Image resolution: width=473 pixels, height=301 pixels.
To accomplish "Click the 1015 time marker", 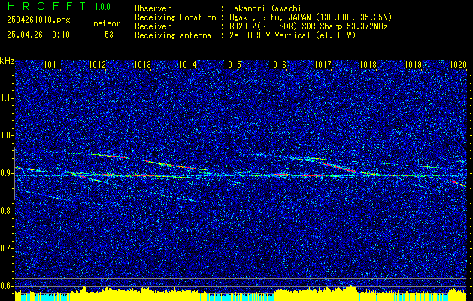I will click(x=233, y=65).
